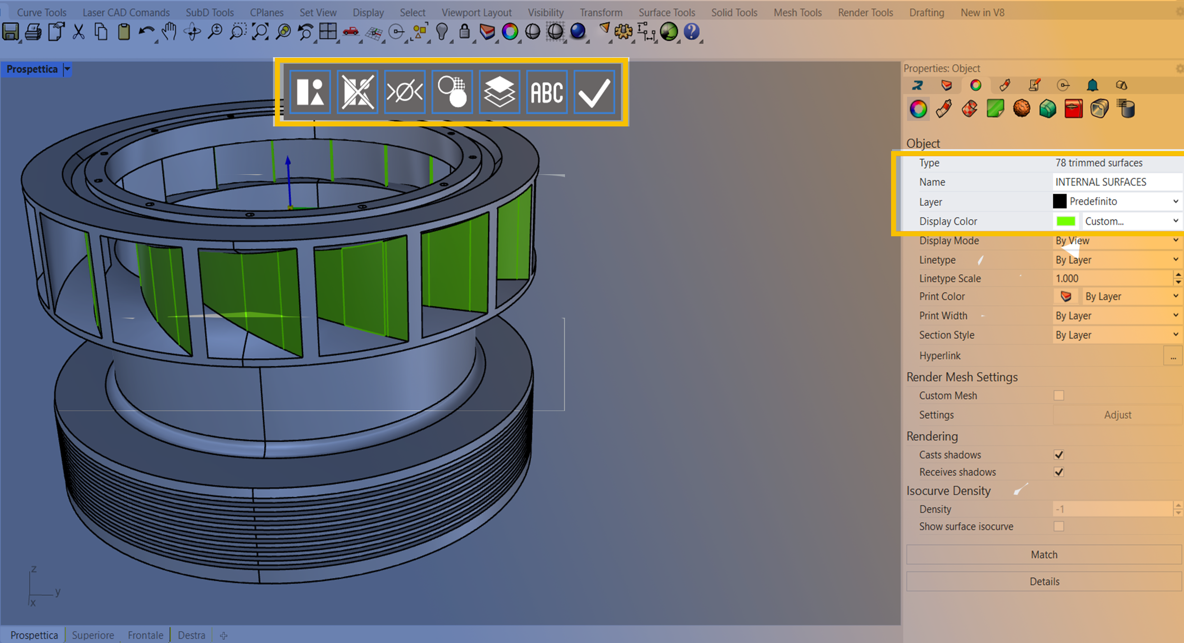Viewport: 1184px width, 643px height.
Task: Click the Zoom Extents icon
Action: pos(260,32)
